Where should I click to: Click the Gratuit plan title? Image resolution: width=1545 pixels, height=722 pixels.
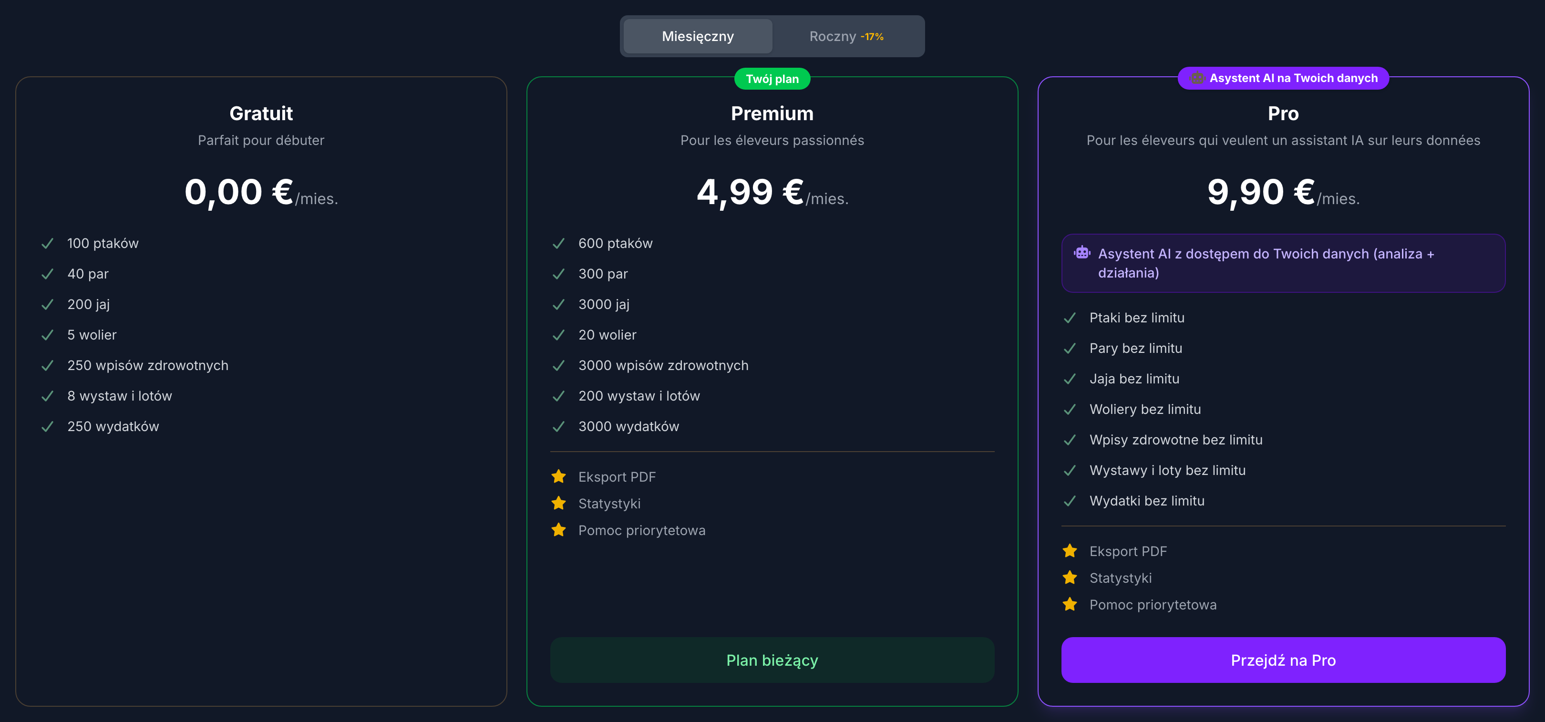261,113
